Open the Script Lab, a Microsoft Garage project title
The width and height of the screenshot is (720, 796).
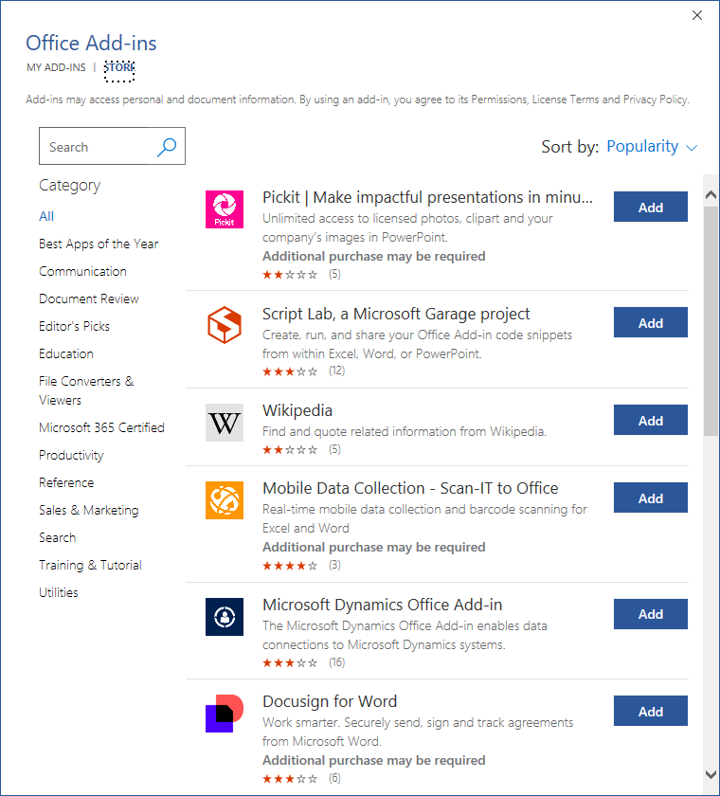coord(396,315)
